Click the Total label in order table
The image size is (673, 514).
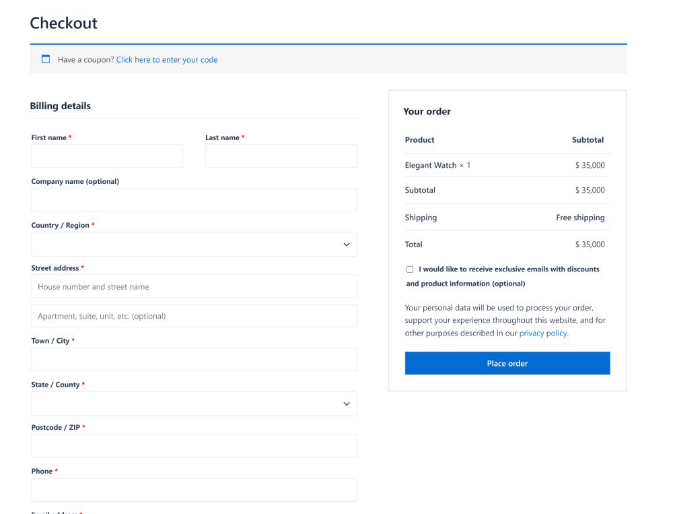pyautogui.click(x=413, y=245)
